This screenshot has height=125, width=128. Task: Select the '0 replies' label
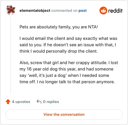[x=51, y=102]
